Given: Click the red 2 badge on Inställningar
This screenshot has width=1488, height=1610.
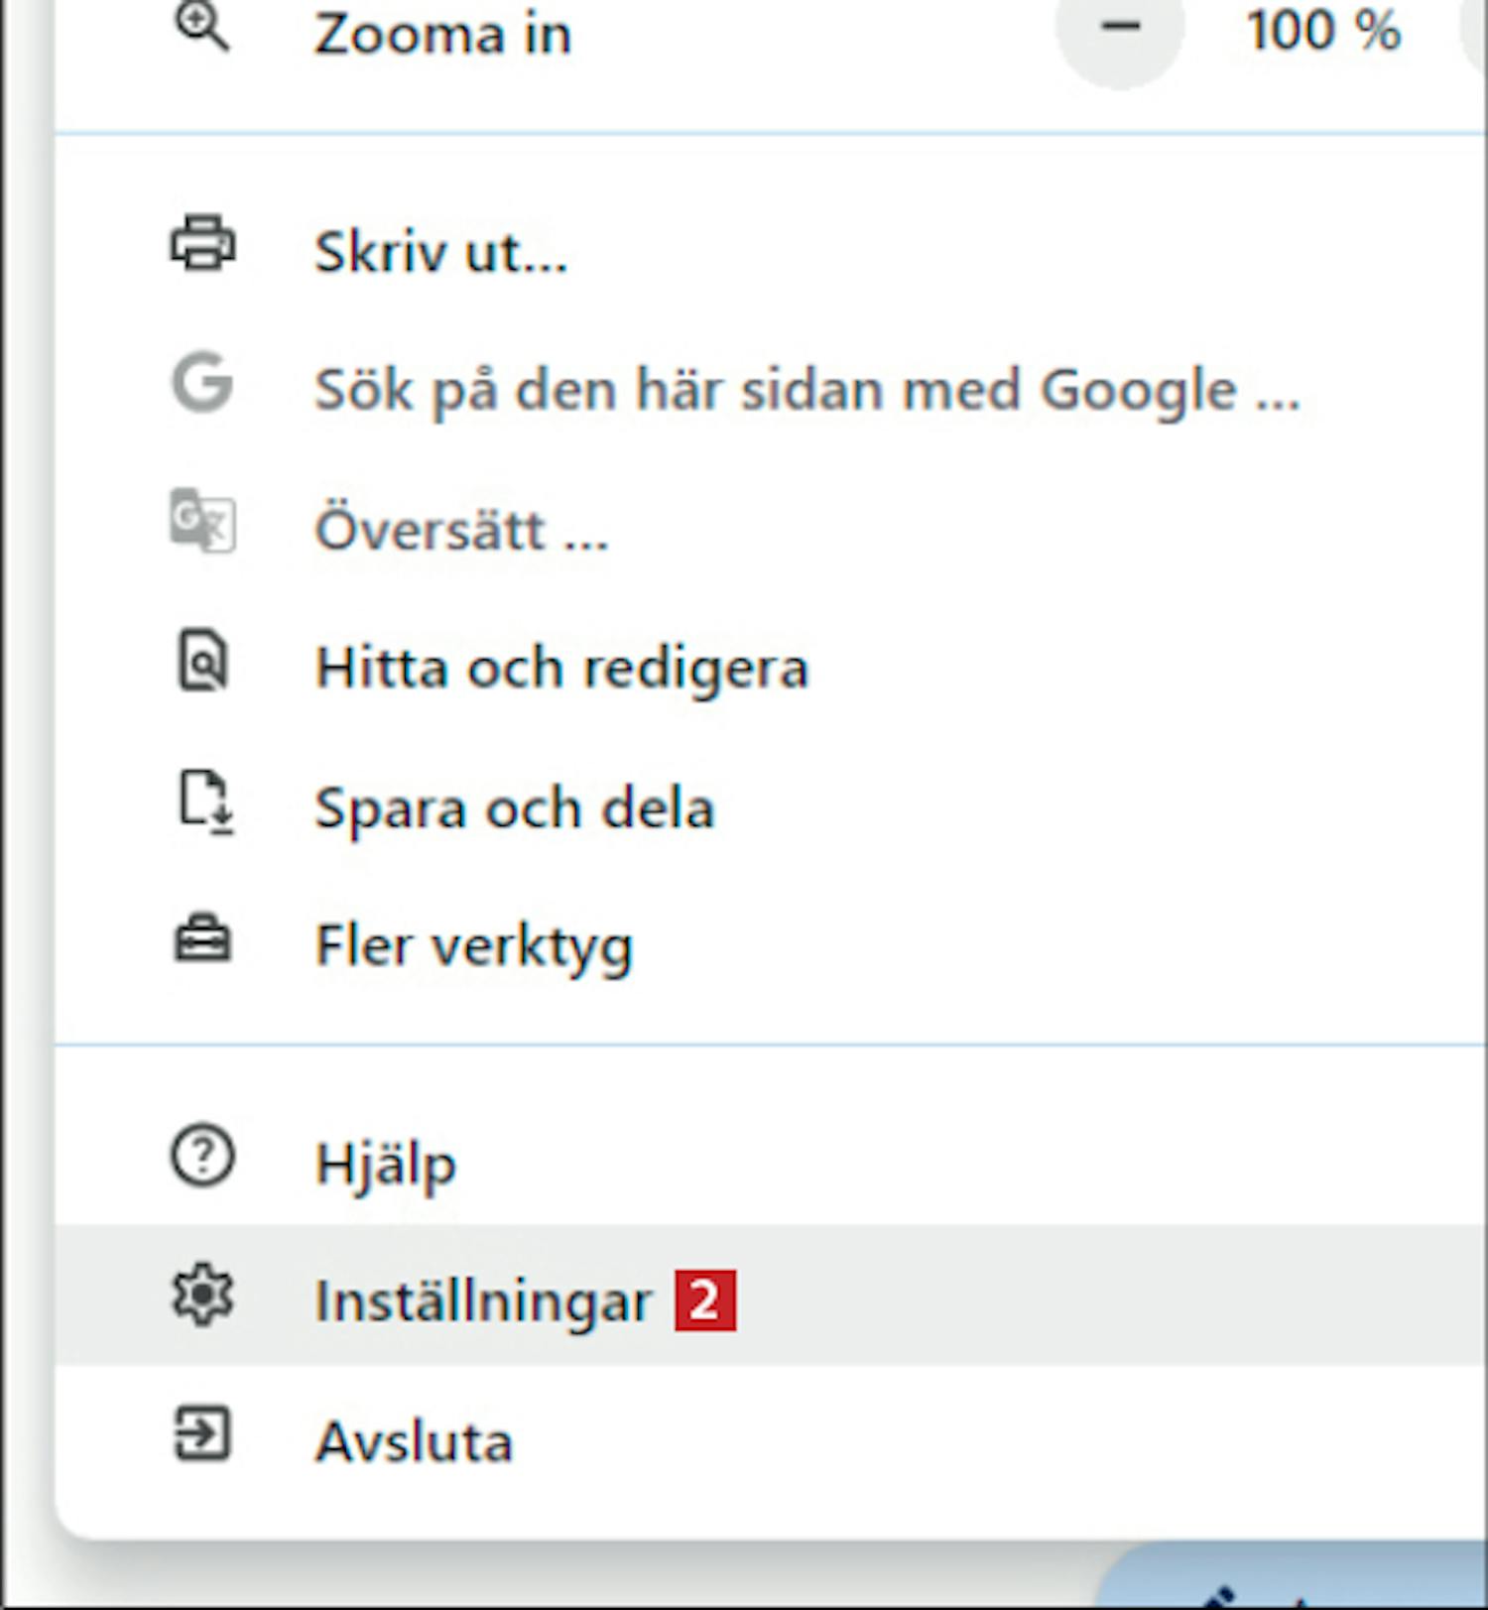Looking at the screenshot, I should click(x=705, y=1300).
